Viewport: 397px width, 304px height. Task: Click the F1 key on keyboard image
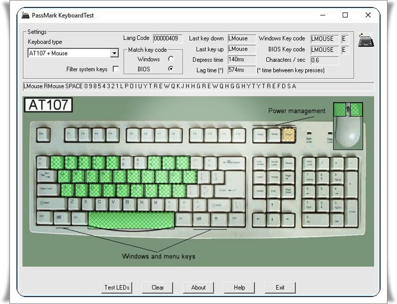(70, 135)
